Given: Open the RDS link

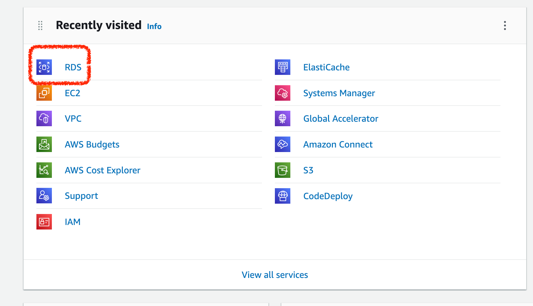Looking at the screenshot, I should click(73, 67).
